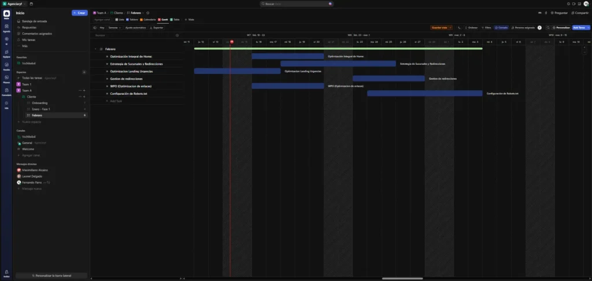
Task: Click the video clip icon in the top-right header
Action: click(x=573, y=4)
